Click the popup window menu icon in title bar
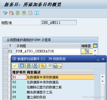This screenshot has height=100, width=107. 14,59
